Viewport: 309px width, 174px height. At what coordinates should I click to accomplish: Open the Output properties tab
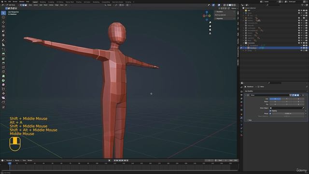[241, 95]
